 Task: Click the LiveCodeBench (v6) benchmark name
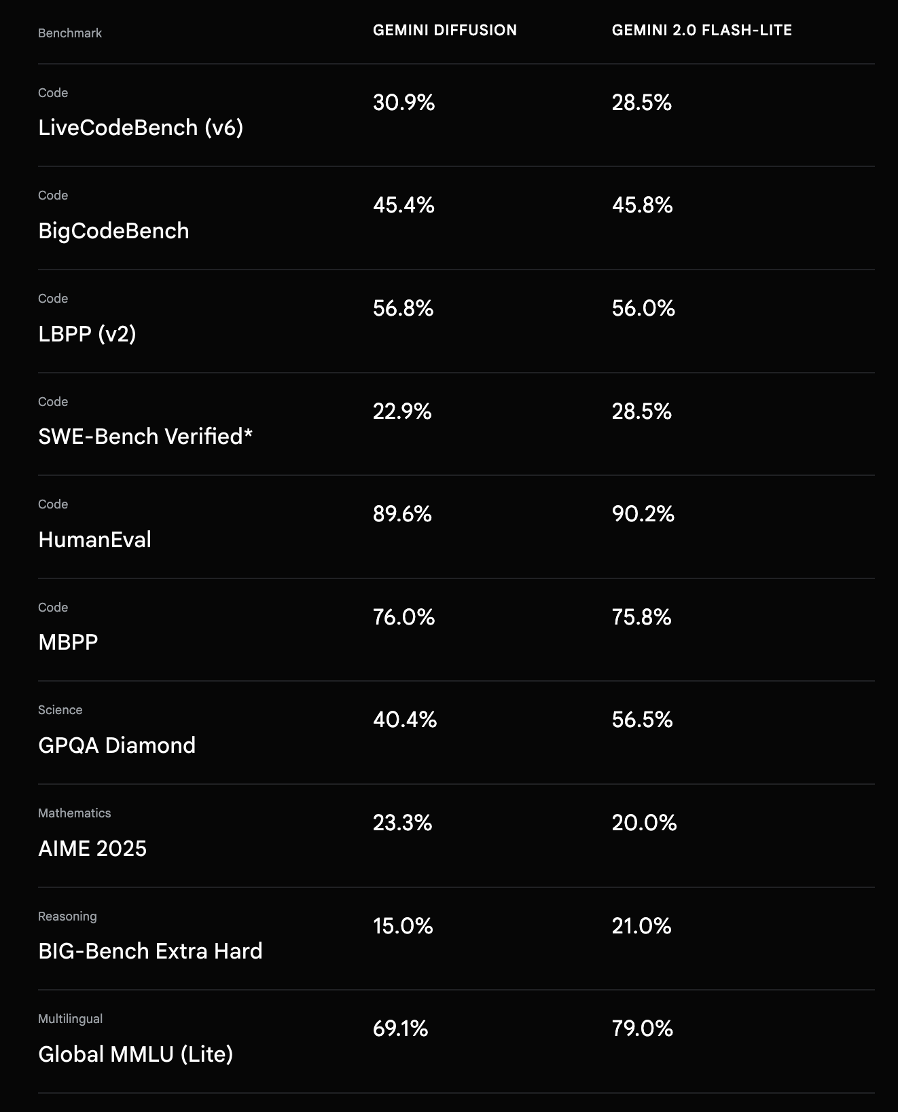(x=141, y=128)
